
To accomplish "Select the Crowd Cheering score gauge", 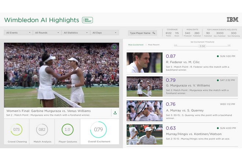I will click(16, 130).
